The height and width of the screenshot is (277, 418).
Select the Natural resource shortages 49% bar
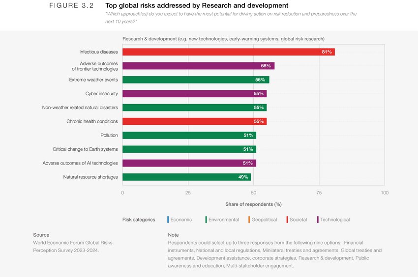(x=186, y=177)
